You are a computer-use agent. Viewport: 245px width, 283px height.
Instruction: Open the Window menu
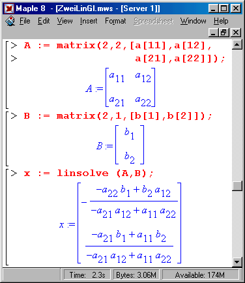[193, 21]
